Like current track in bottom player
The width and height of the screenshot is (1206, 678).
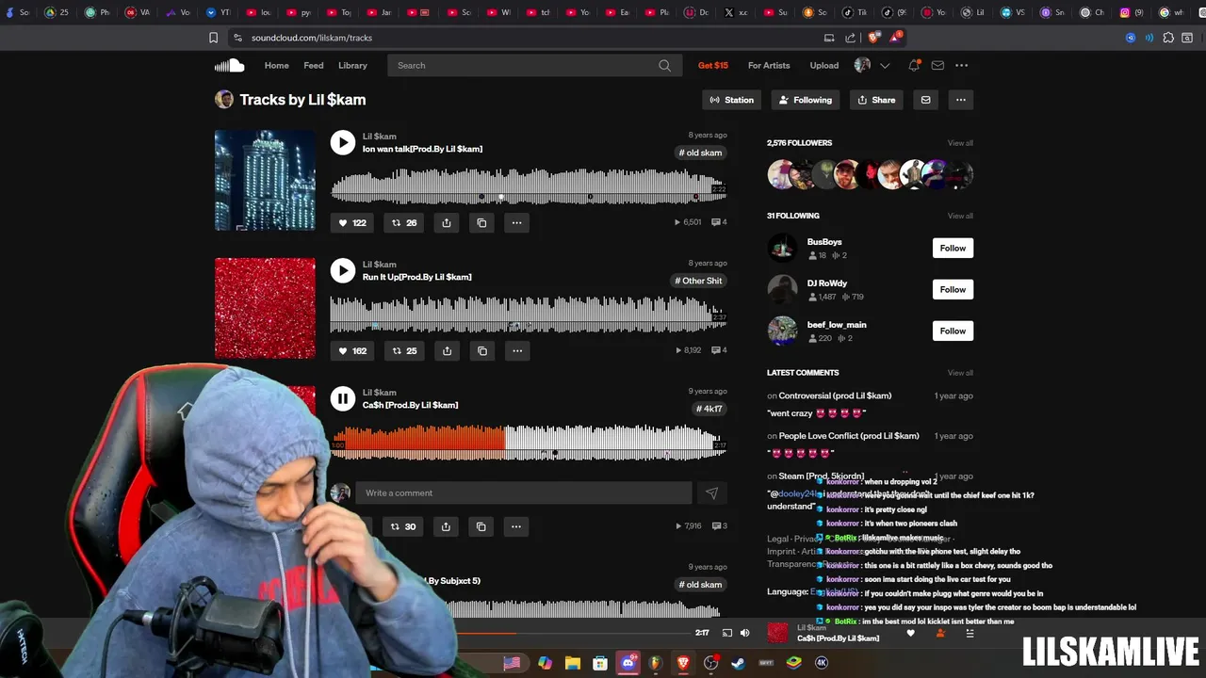click(x=910, y=633)
